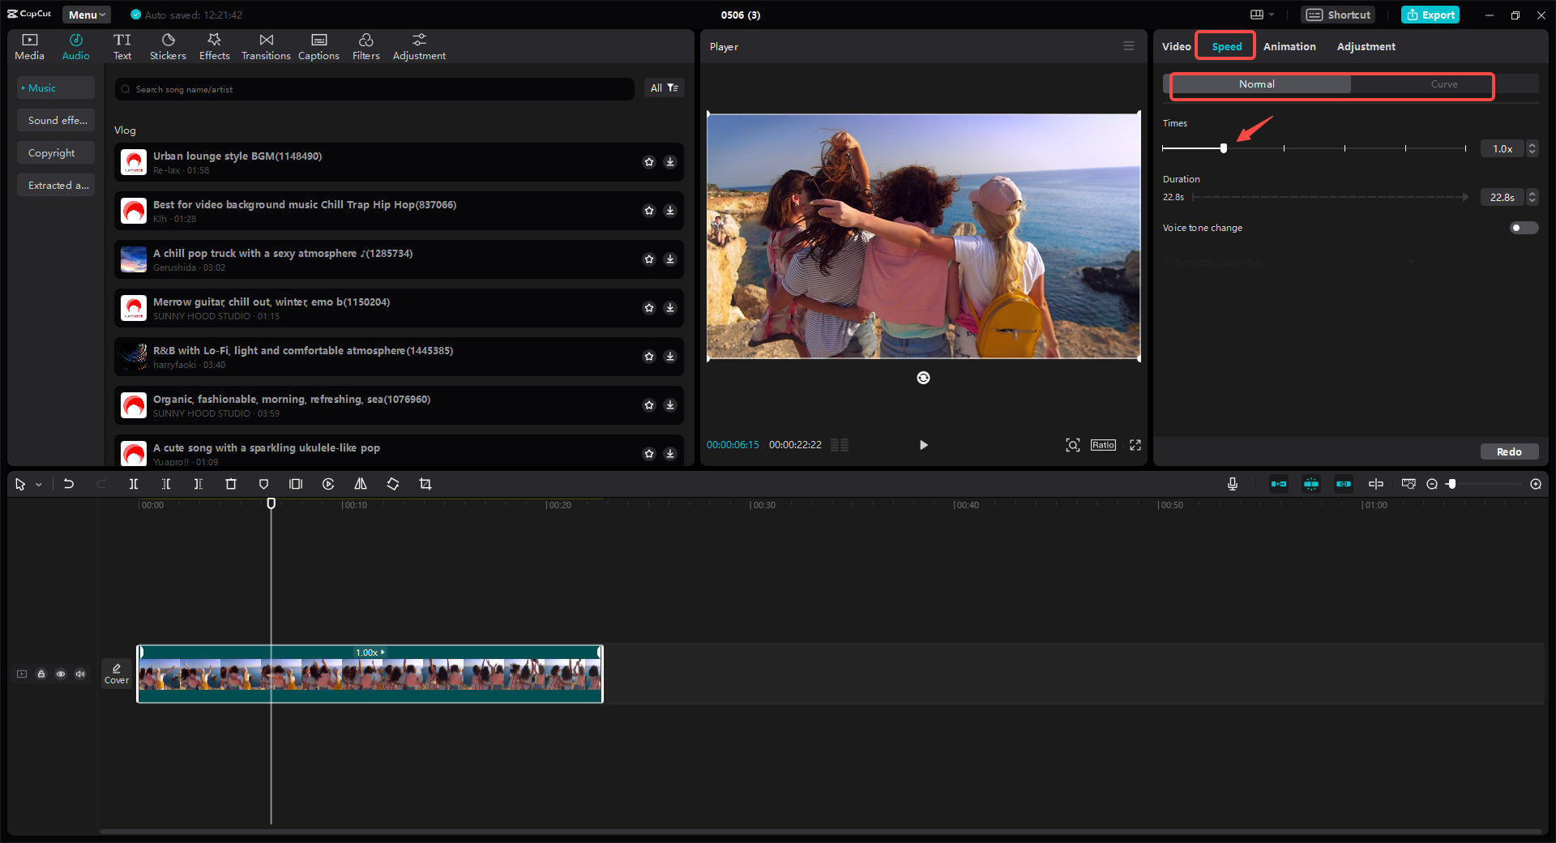
Task: Toggle the Voice tone change switch
Action: pyautogui.click(x=1522, y=228)
